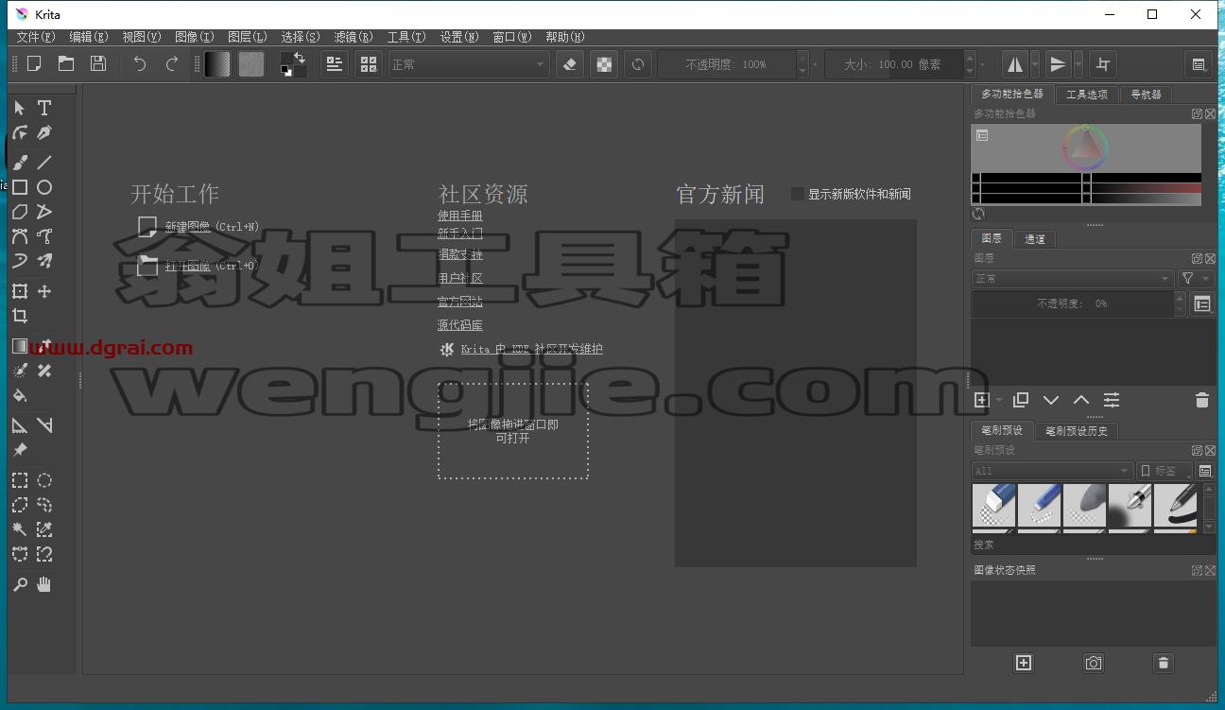Image resolution: width=1225 pixels, height=710 pixels.
Task: Switch to the 笔刷预设历史 tab
Action: tap(1077, 431)
